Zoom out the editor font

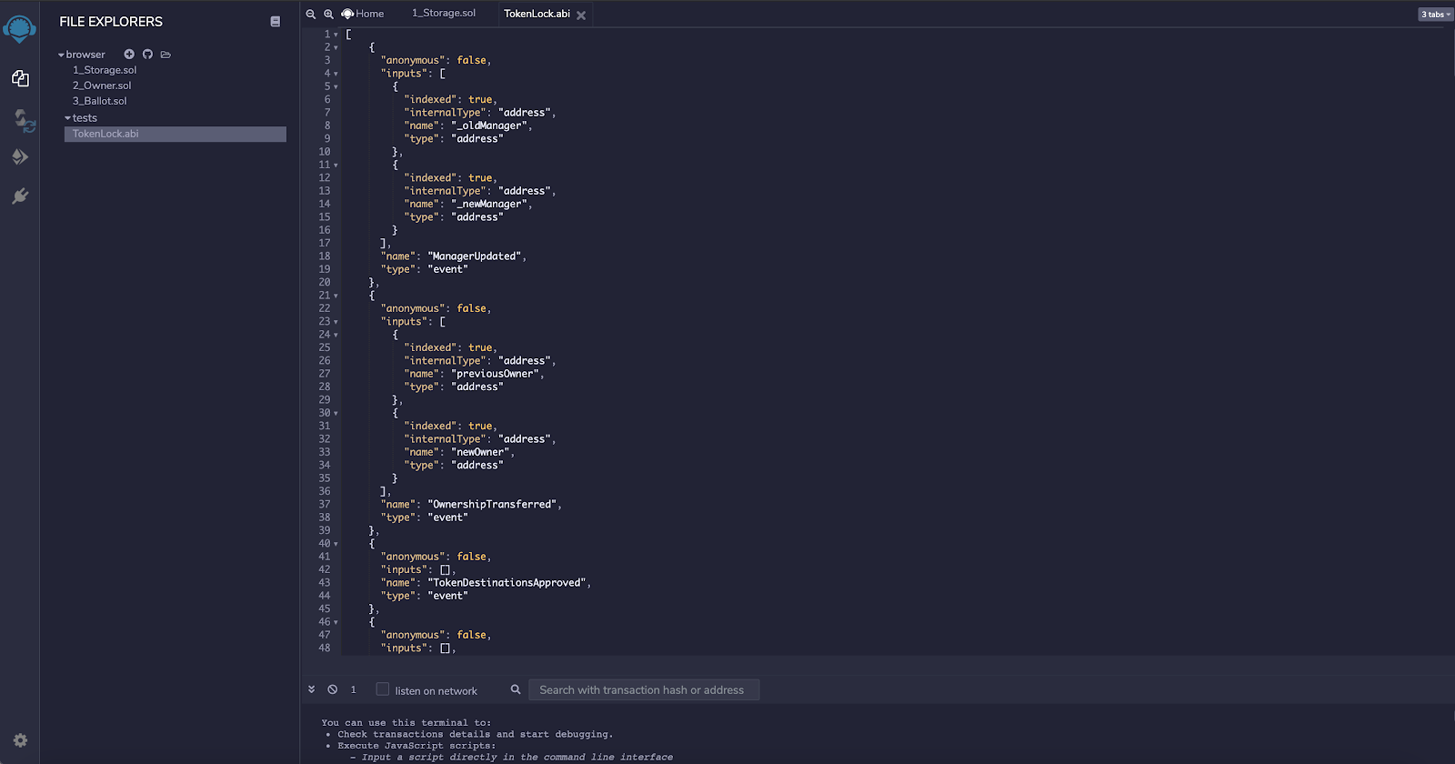point(311,14)
